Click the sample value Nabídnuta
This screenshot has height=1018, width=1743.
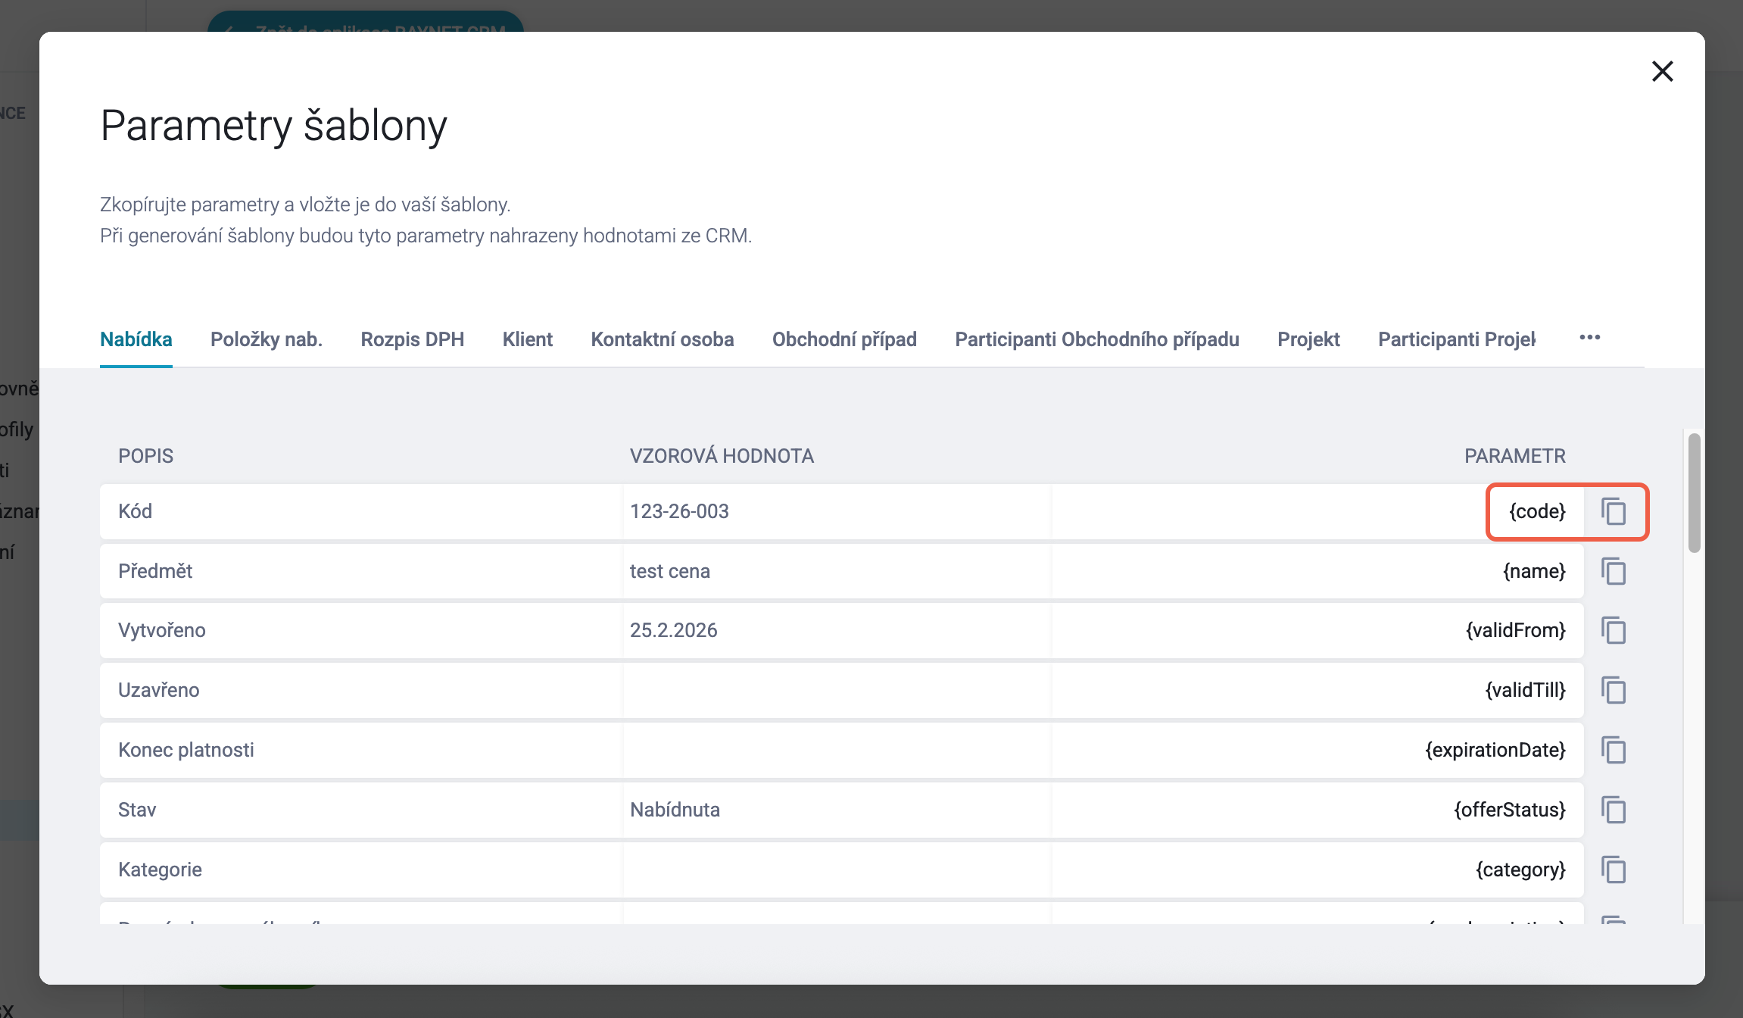coord(675,810)
